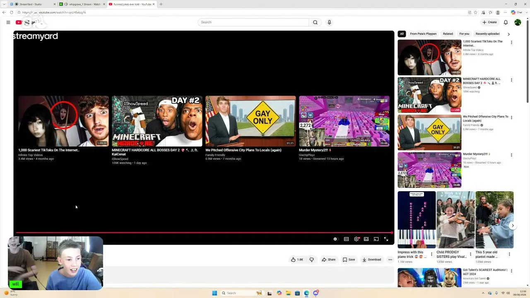
Task: Download this video
Action: (372, 260)
